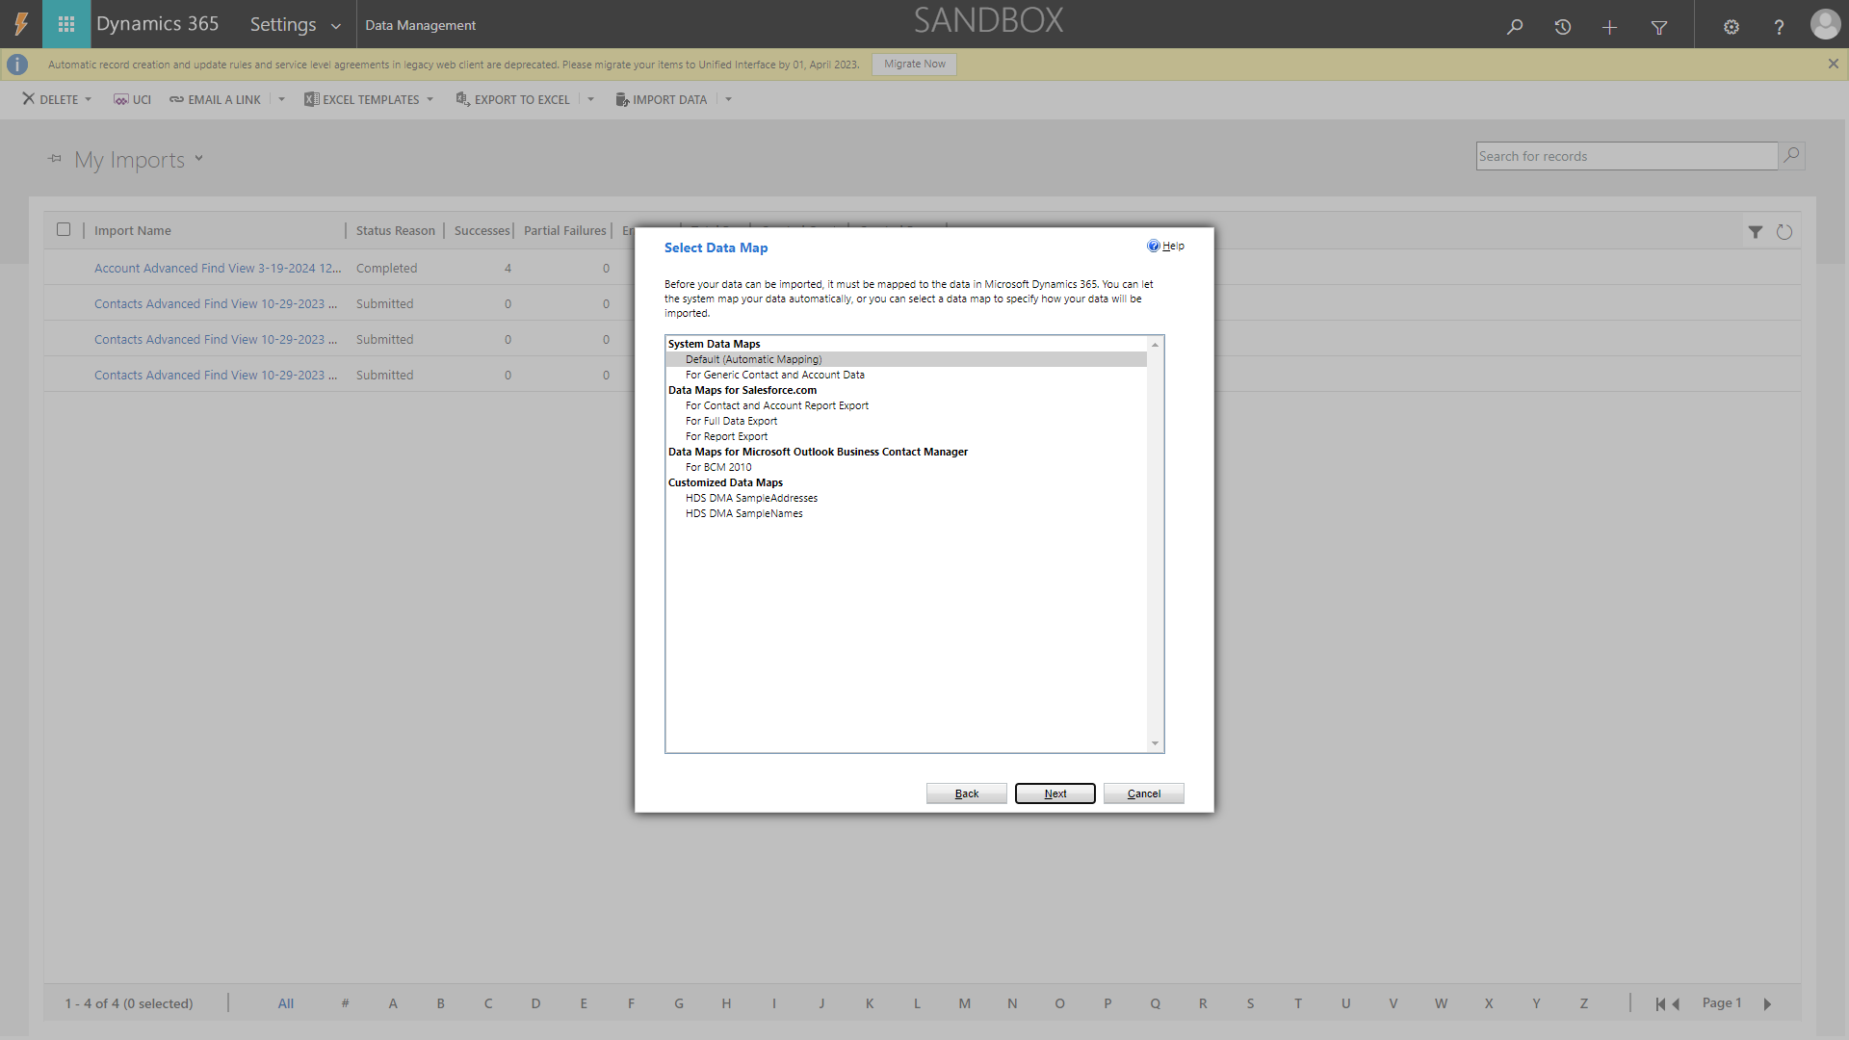Sort by Import Name column header

tap(133, 230)
